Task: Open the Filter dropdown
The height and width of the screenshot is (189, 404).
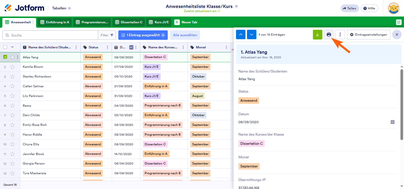Action: pos(107,35)
